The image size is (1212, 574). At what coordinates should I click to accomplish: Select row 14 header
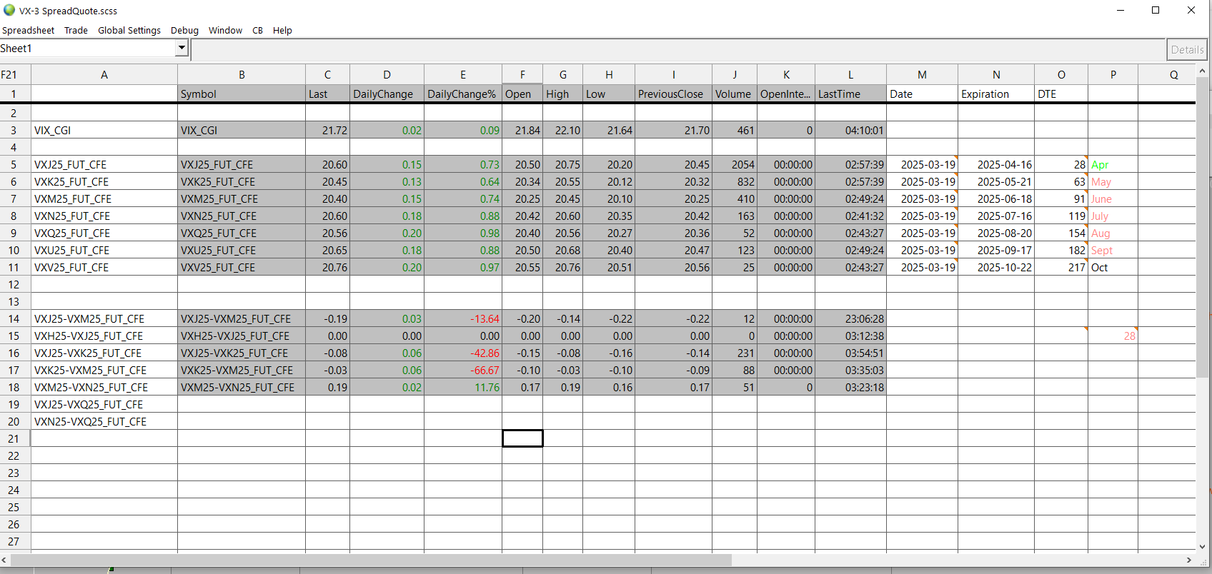(15, 318)
